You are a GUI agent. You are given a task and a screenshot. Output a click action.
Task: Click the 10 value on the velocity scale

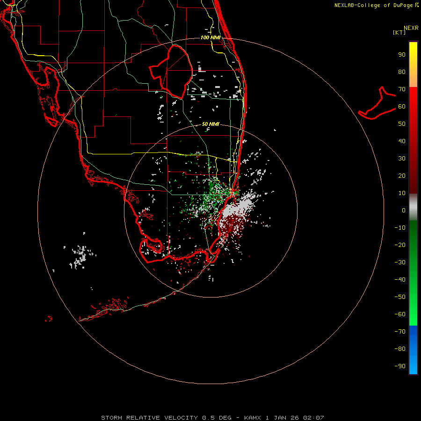pyautogui.click(x=402, y=193)
